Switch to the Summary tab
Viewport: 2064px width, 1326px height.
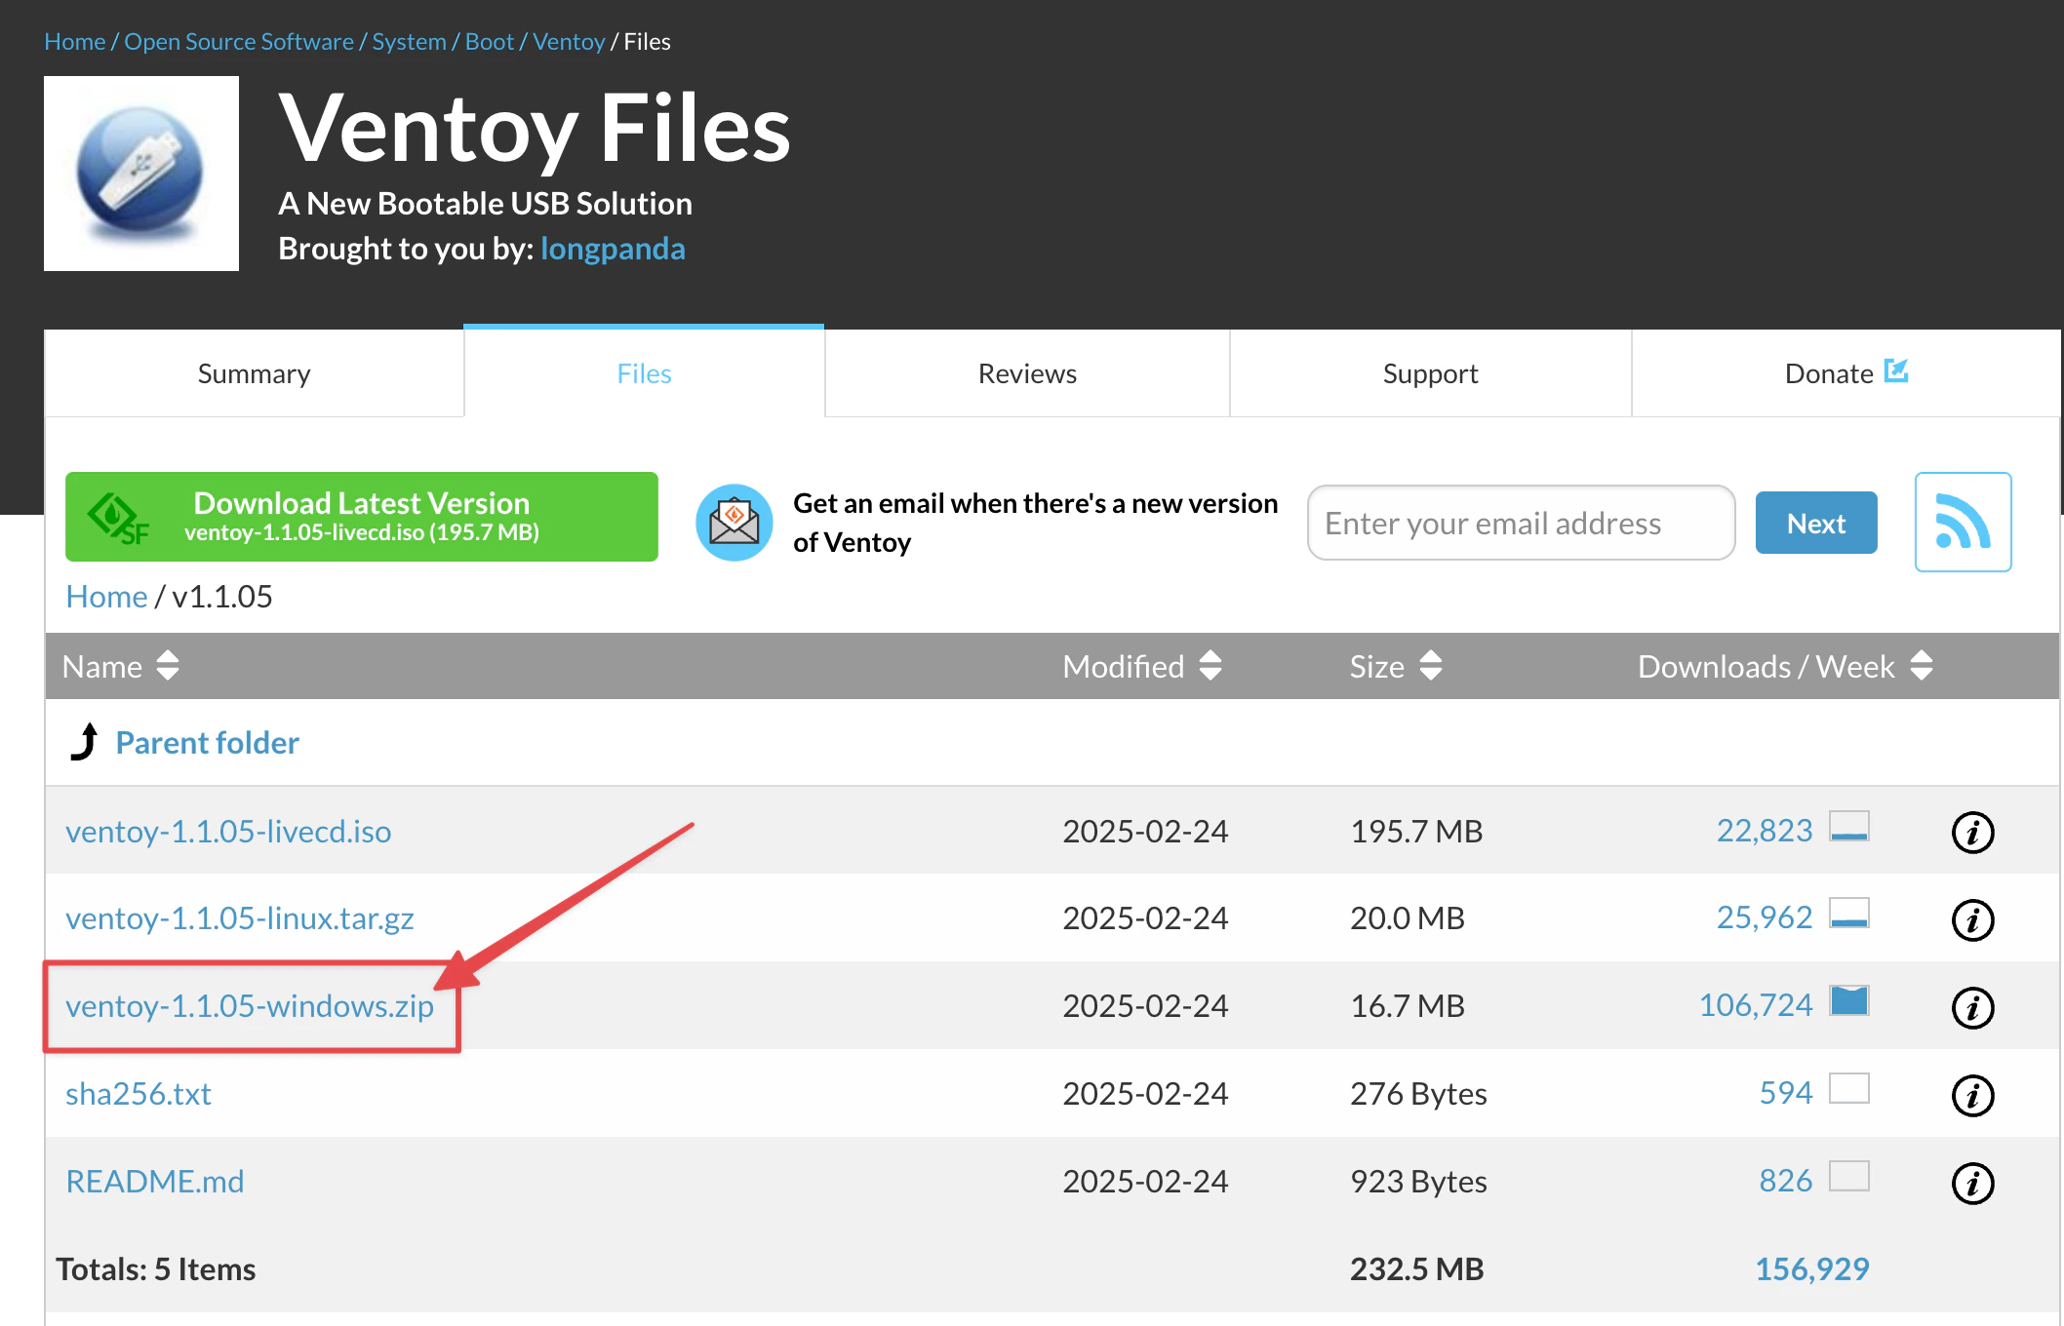pyautogui.click(x=254, y=373)
